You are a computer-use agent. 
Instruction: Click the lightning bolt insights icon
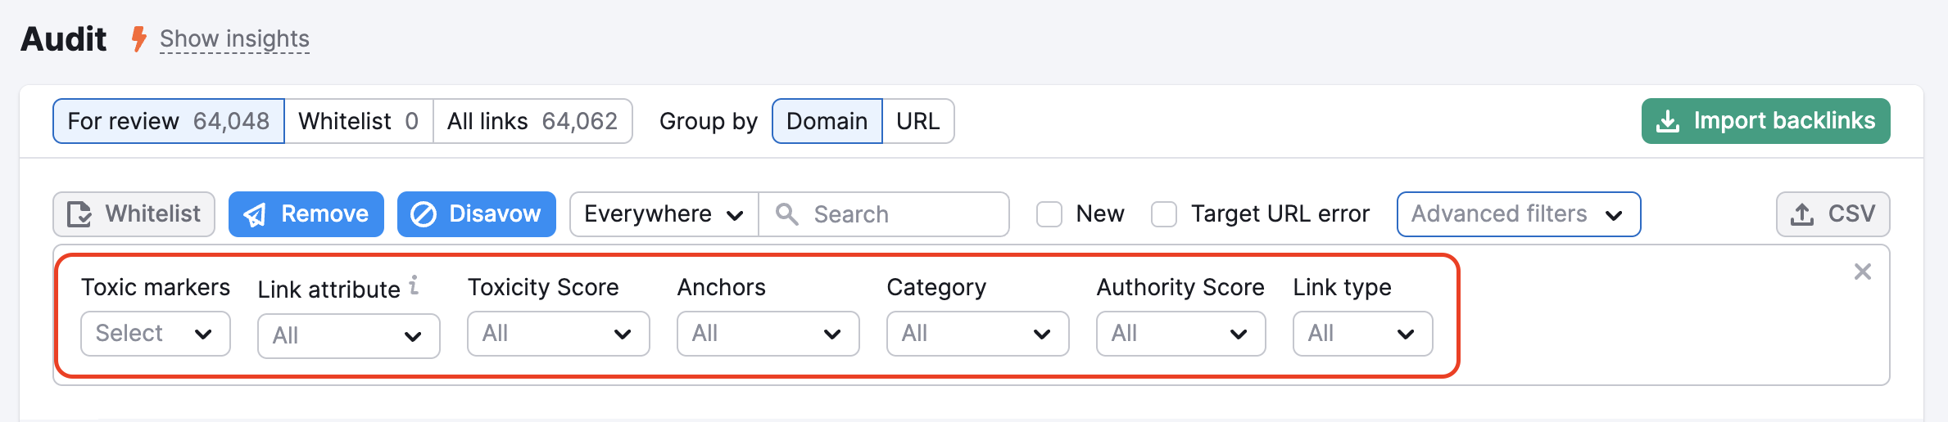[139, 38]
